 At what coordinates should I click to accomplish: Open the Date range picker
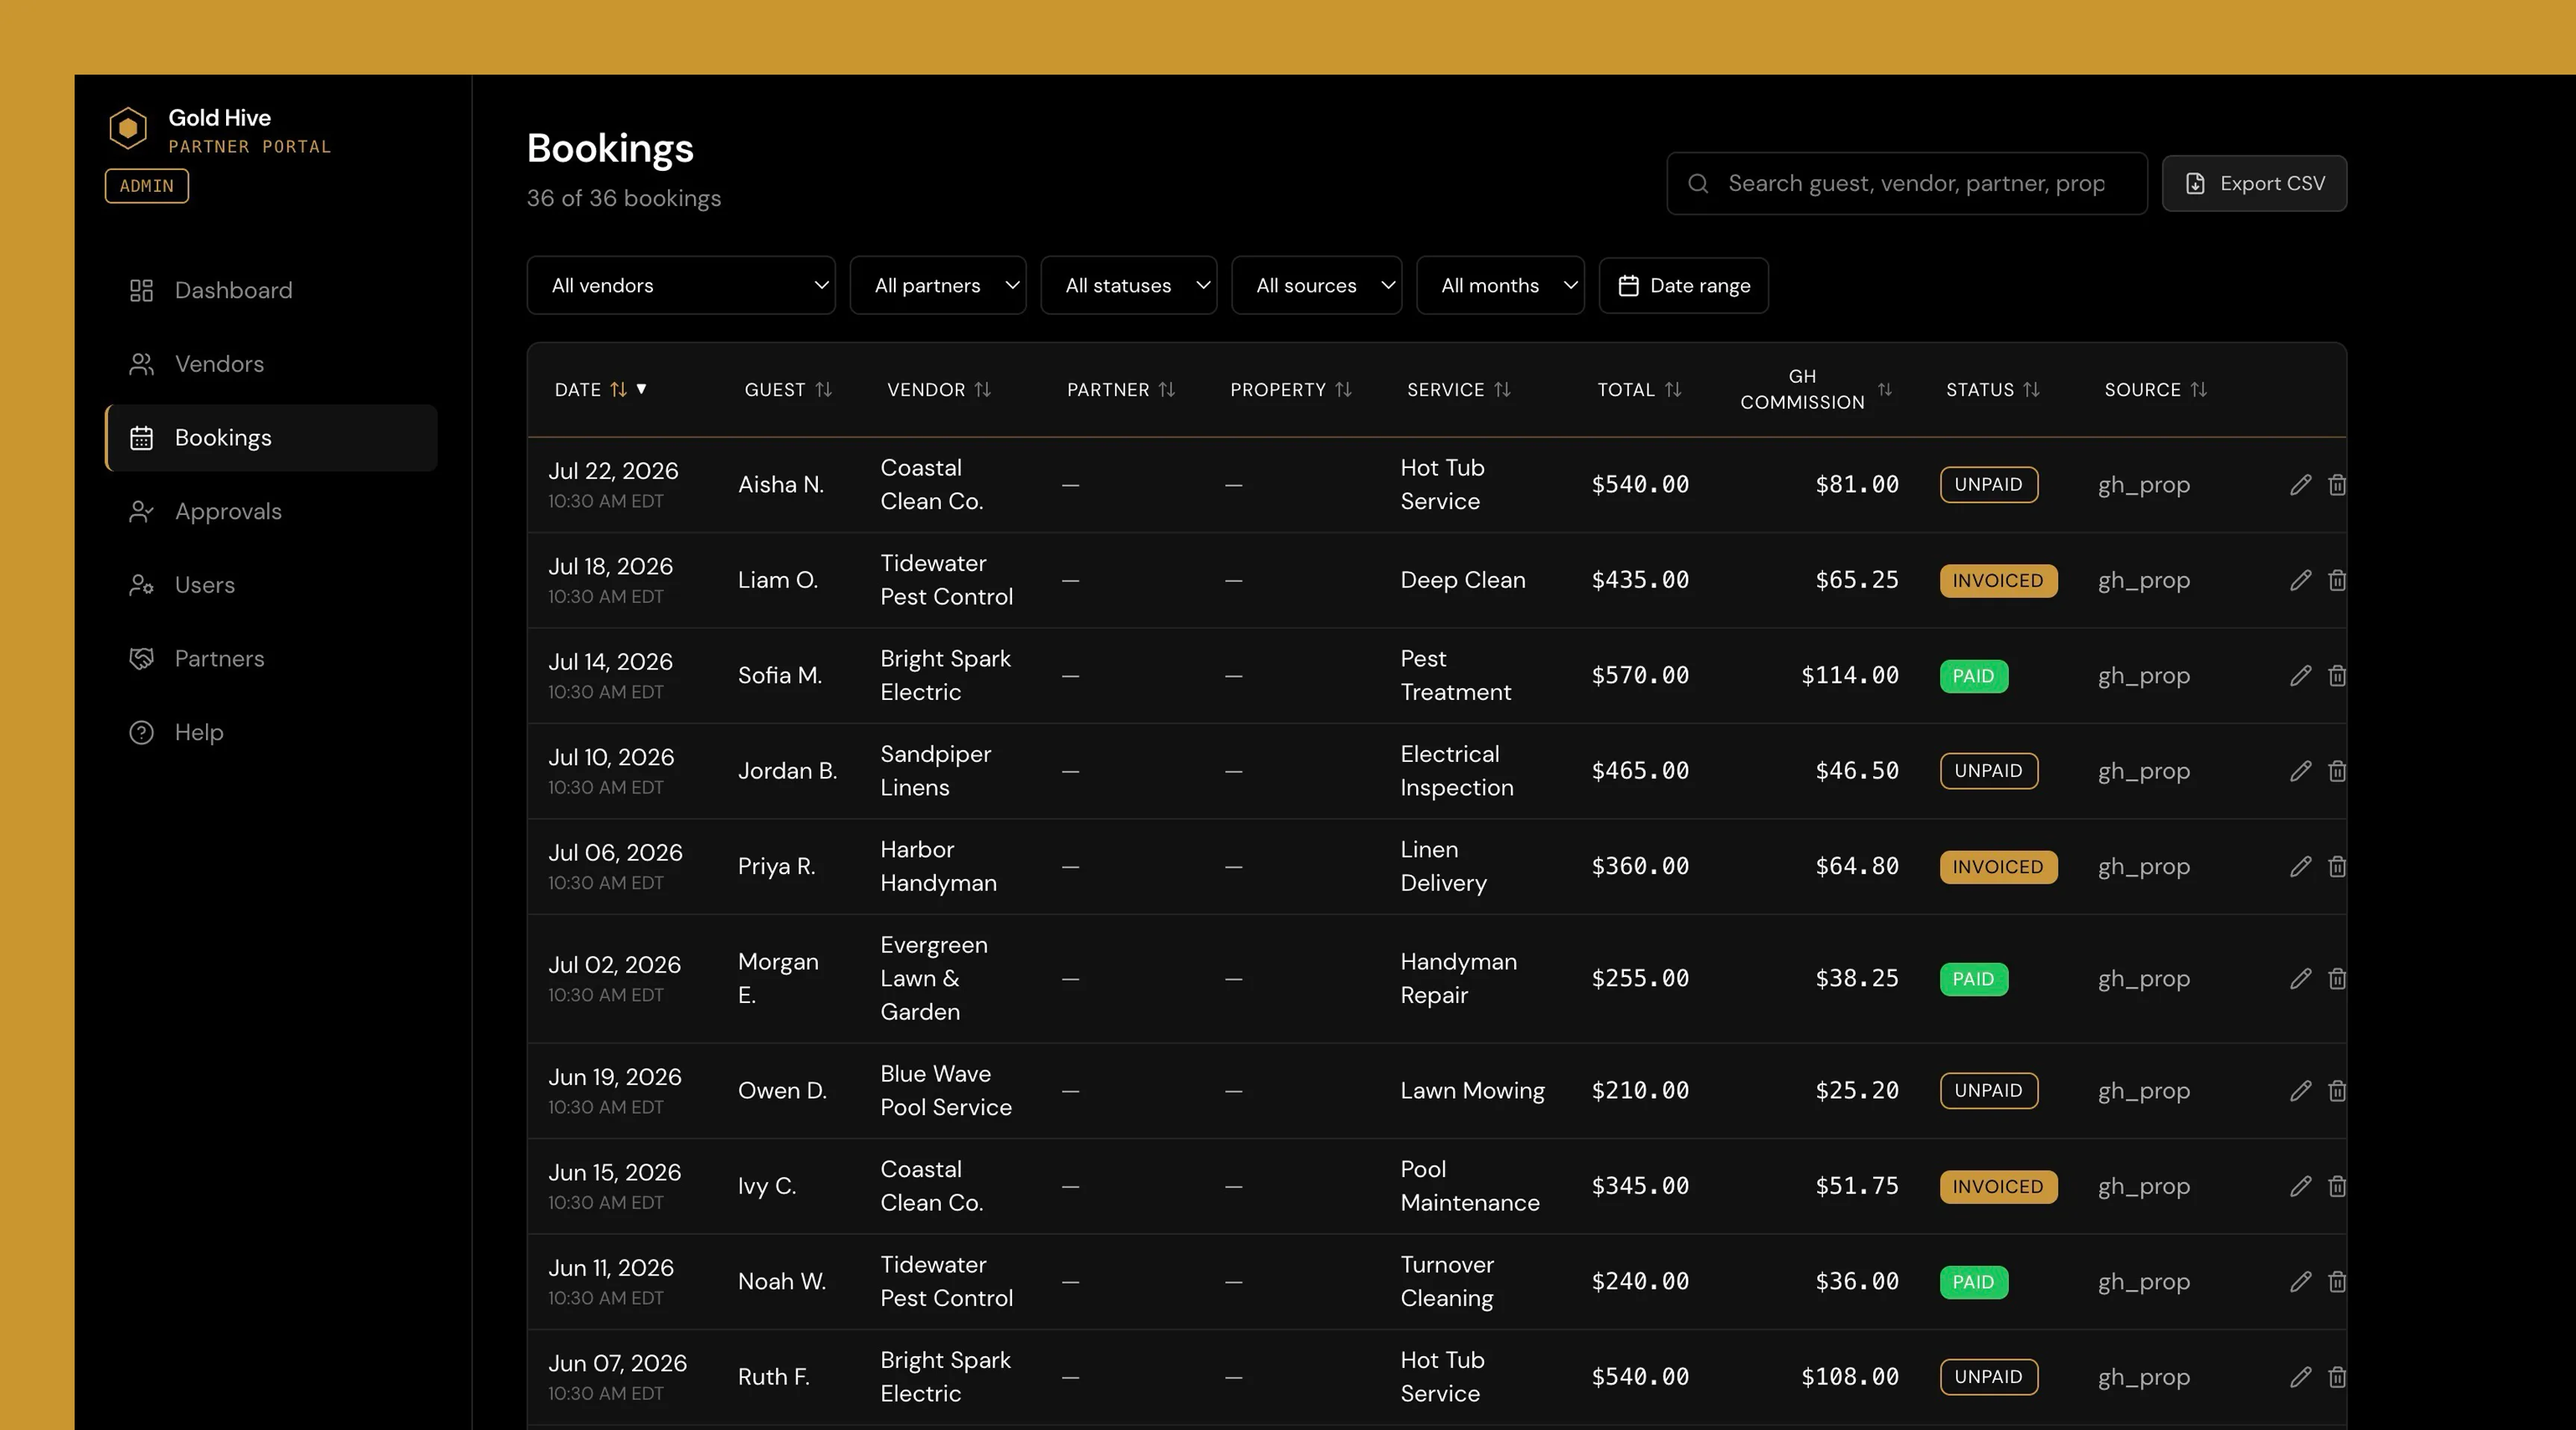tap(1684, 286)
